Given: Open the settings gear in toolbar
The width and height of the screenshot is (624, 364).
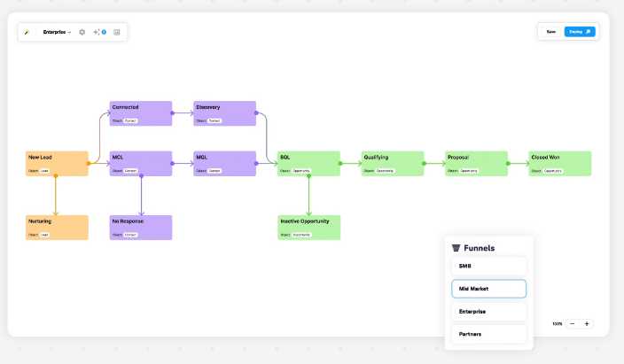Looking at the screenshot, I should (x=82, y=32).
